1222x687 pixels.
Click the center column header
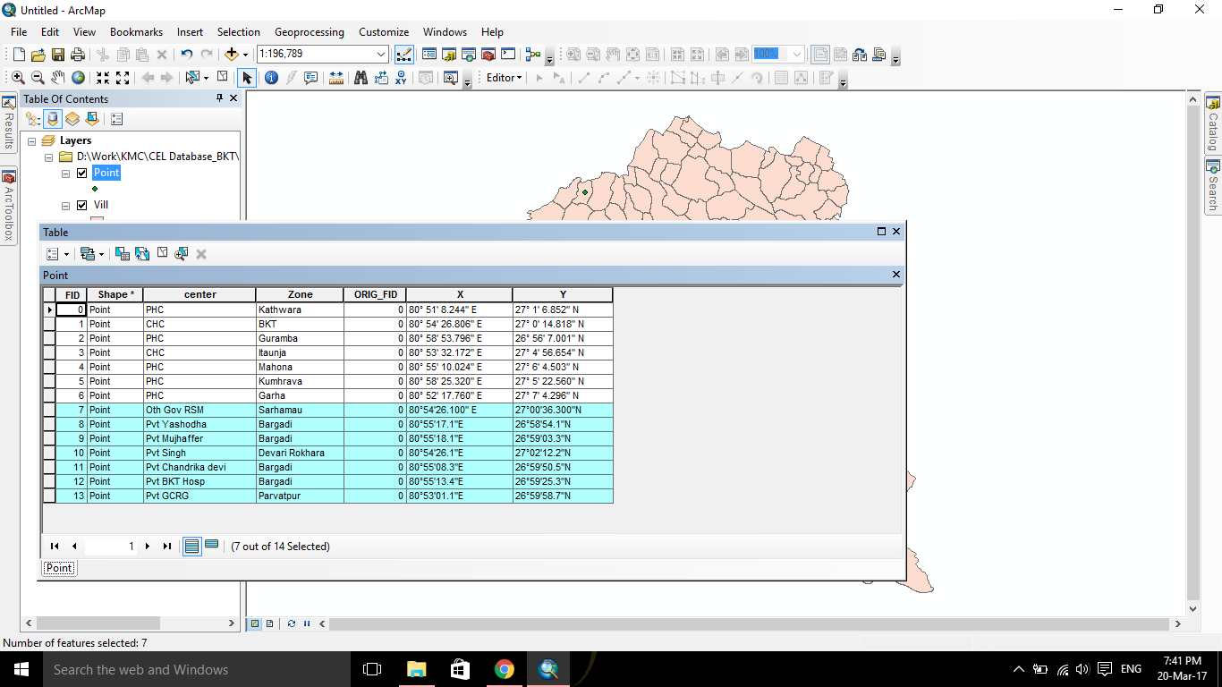(x=199, y=294)
